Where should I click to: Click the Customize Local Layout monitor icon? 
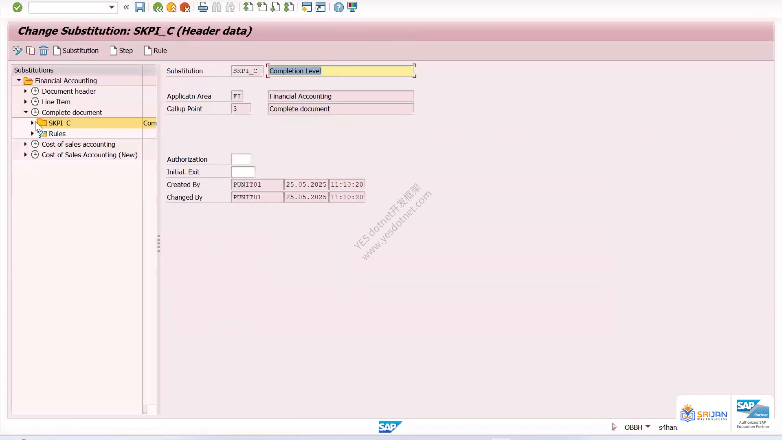[x=352, y=7]
